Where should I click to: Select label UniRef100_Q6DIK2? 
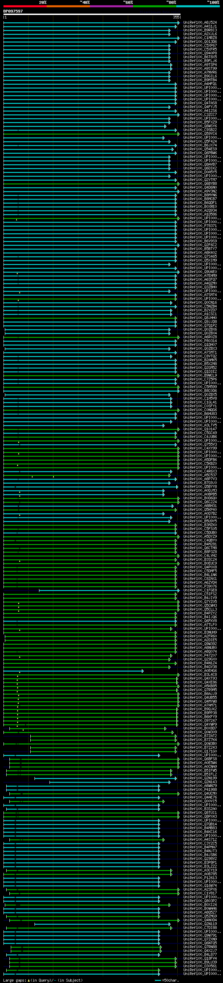click(200, 168)
